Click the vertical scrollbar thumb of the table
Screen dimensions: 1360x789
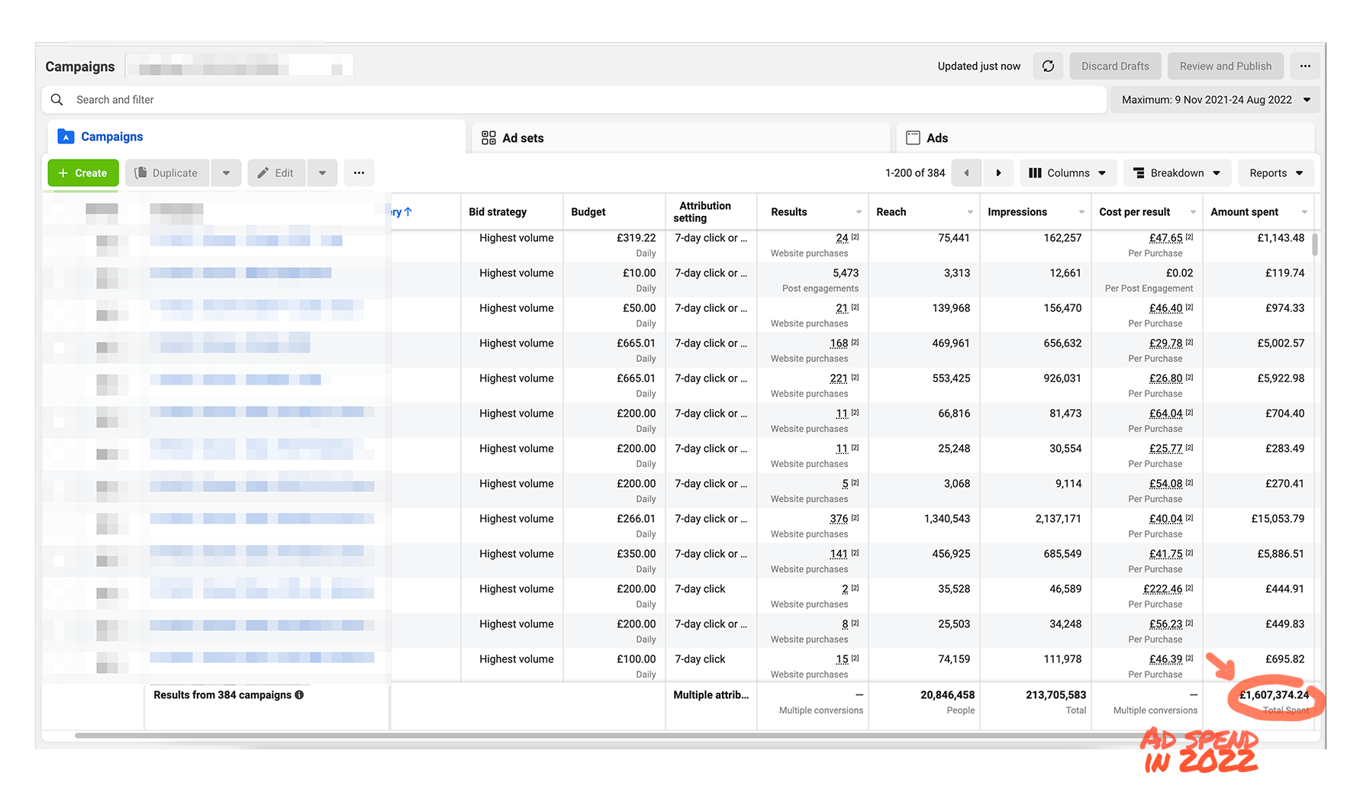point(1315,244)
